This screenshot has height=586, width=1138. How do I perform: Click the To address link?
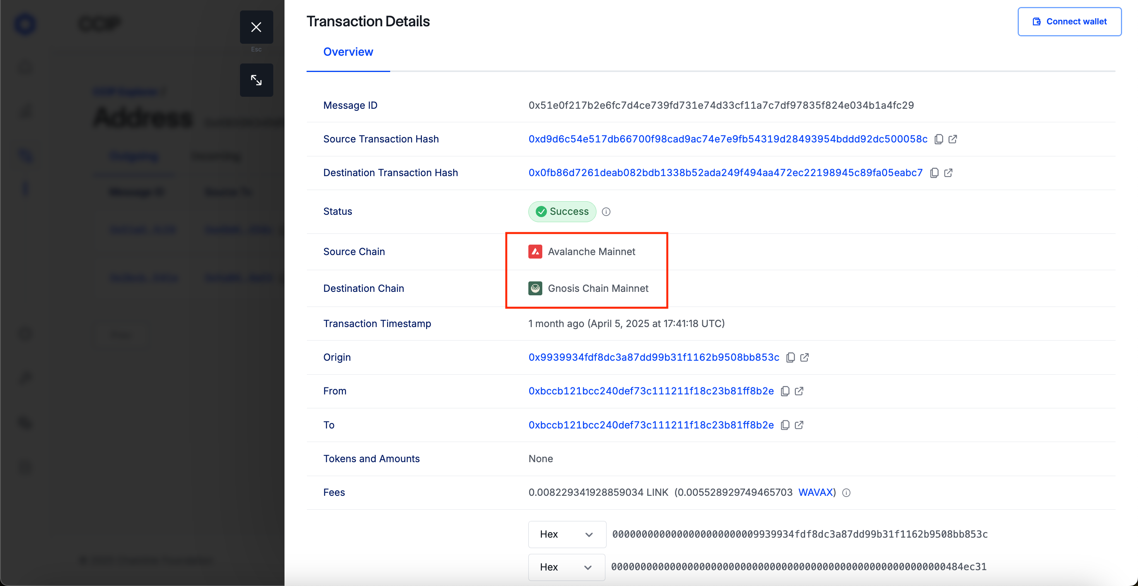651,425
